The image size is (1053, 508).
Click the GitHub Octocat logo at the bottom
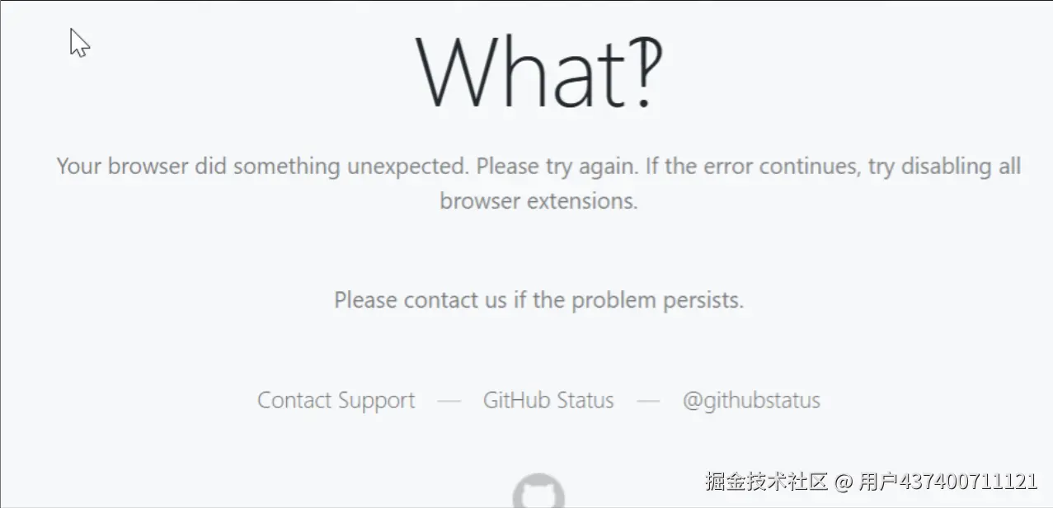[538, 492]
